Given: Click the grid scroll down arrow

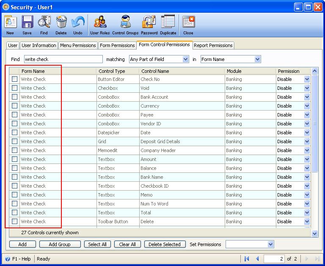Looking at the screenshot, I should (x=314, y=234).
